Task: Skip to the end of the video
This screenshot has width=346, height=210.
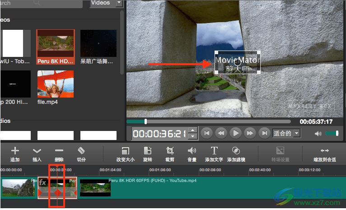Action: (x=264, y=133)
